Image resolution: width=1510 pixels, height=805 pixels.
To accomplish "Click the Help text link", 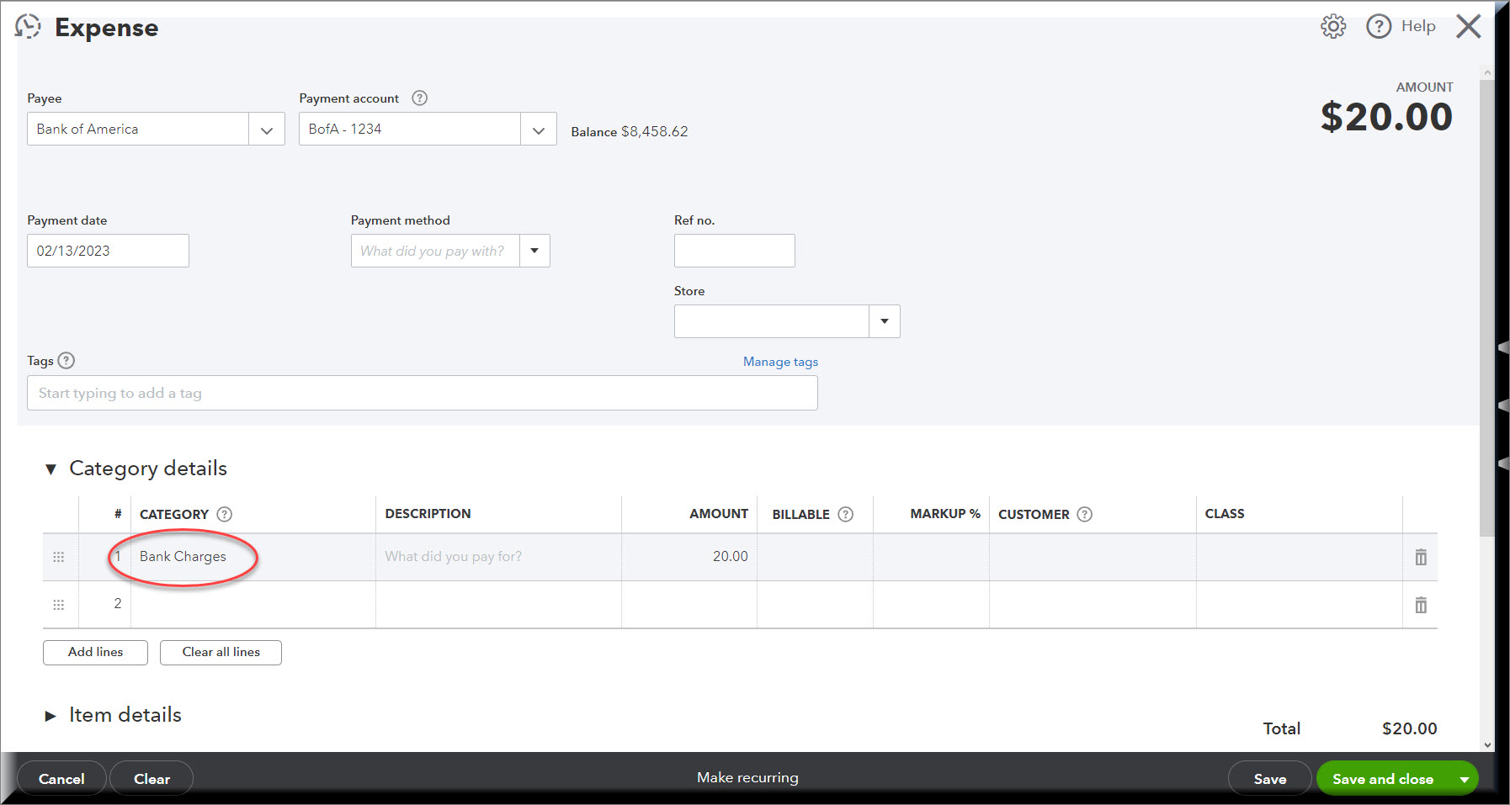I will 1418,26.
